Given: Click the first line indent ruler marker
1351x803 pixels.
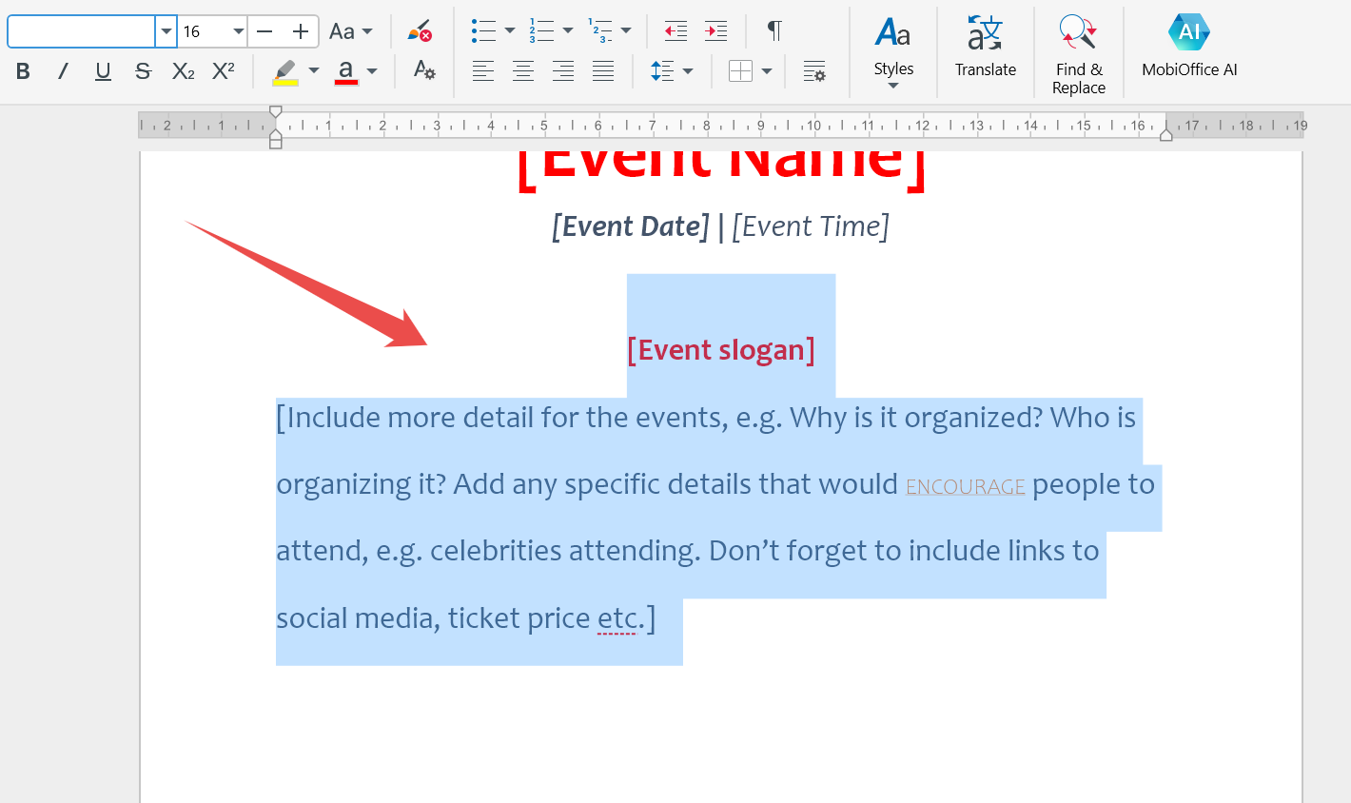Looking at the screenshot, I should pyautogui.click(x=276, y=112).
